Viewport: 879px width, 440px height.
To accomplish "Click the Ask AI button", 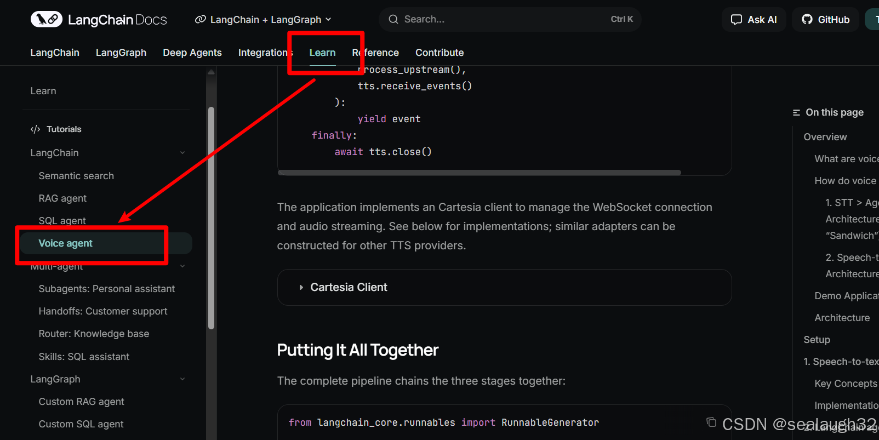I will pos(754,20).
